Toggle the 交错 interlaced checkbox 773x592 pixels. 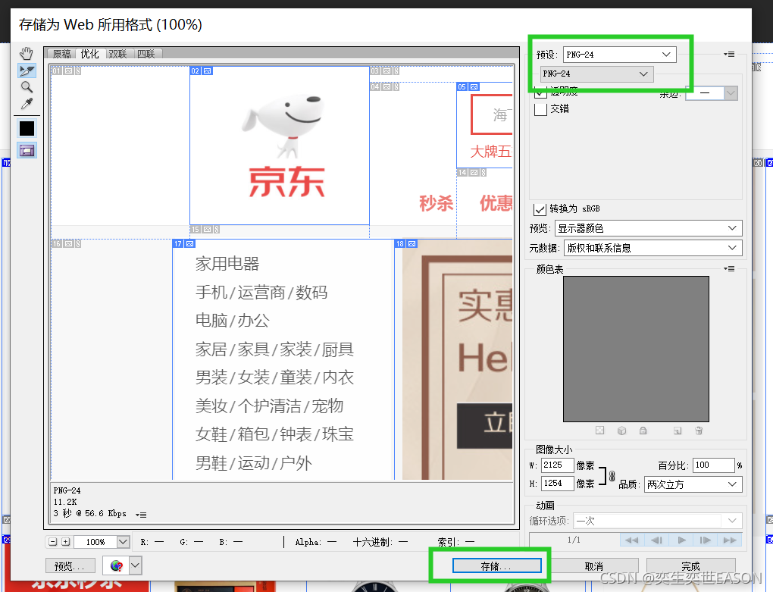click(x=541, y=109)
